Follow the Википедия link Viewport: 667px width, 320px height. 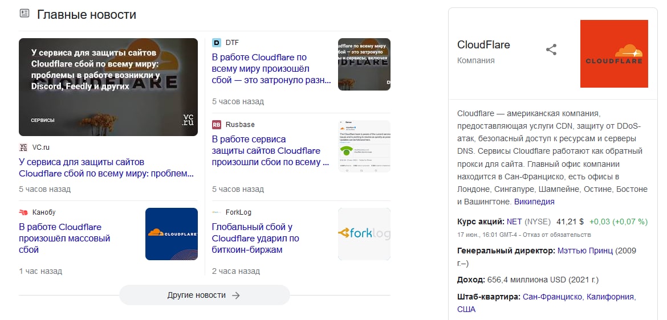534,202
